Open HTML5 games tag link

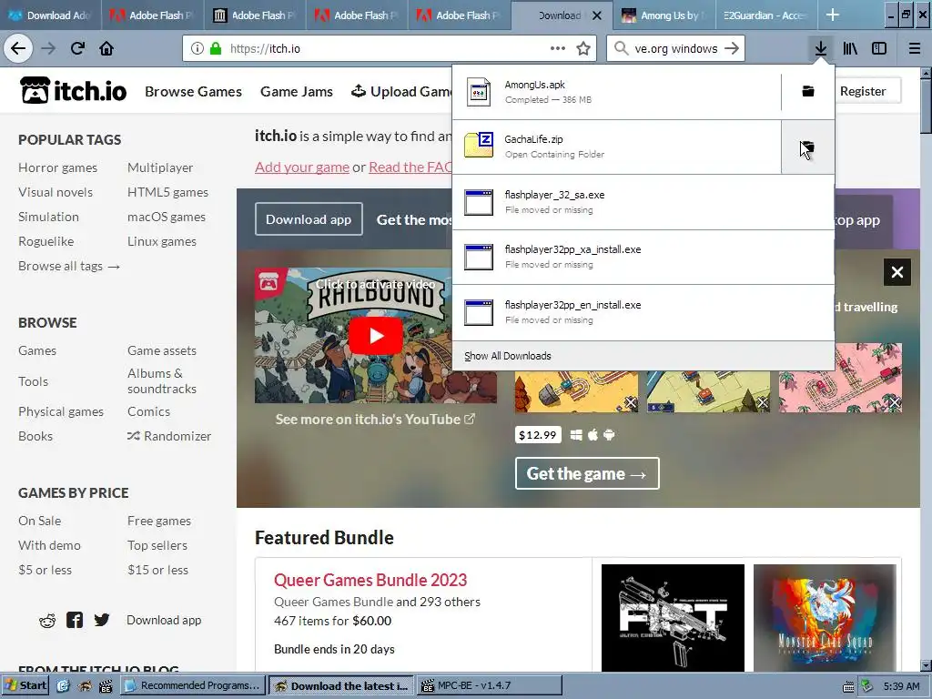pyautogui.click(x=167, y=192)
